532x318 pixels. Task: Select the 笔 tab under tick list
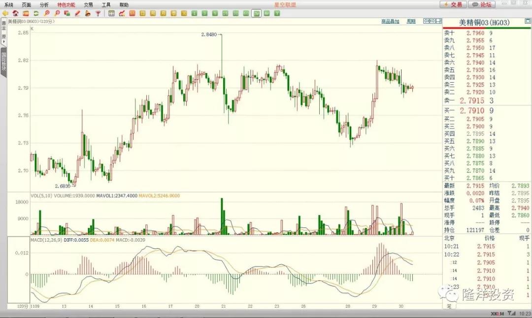pyautogui.click(x=449, y=306)
